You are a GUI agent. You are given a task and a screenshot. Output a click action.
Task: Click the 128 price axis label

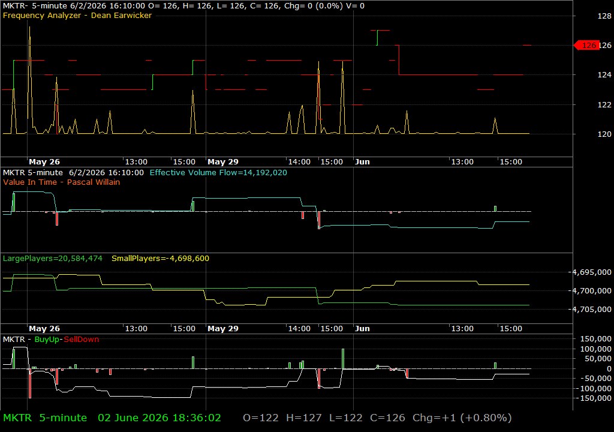(x=604, y=16)
